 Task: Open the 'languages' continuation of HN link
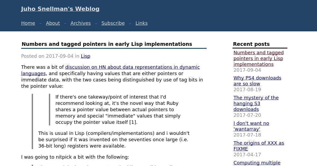click(33, 74)
